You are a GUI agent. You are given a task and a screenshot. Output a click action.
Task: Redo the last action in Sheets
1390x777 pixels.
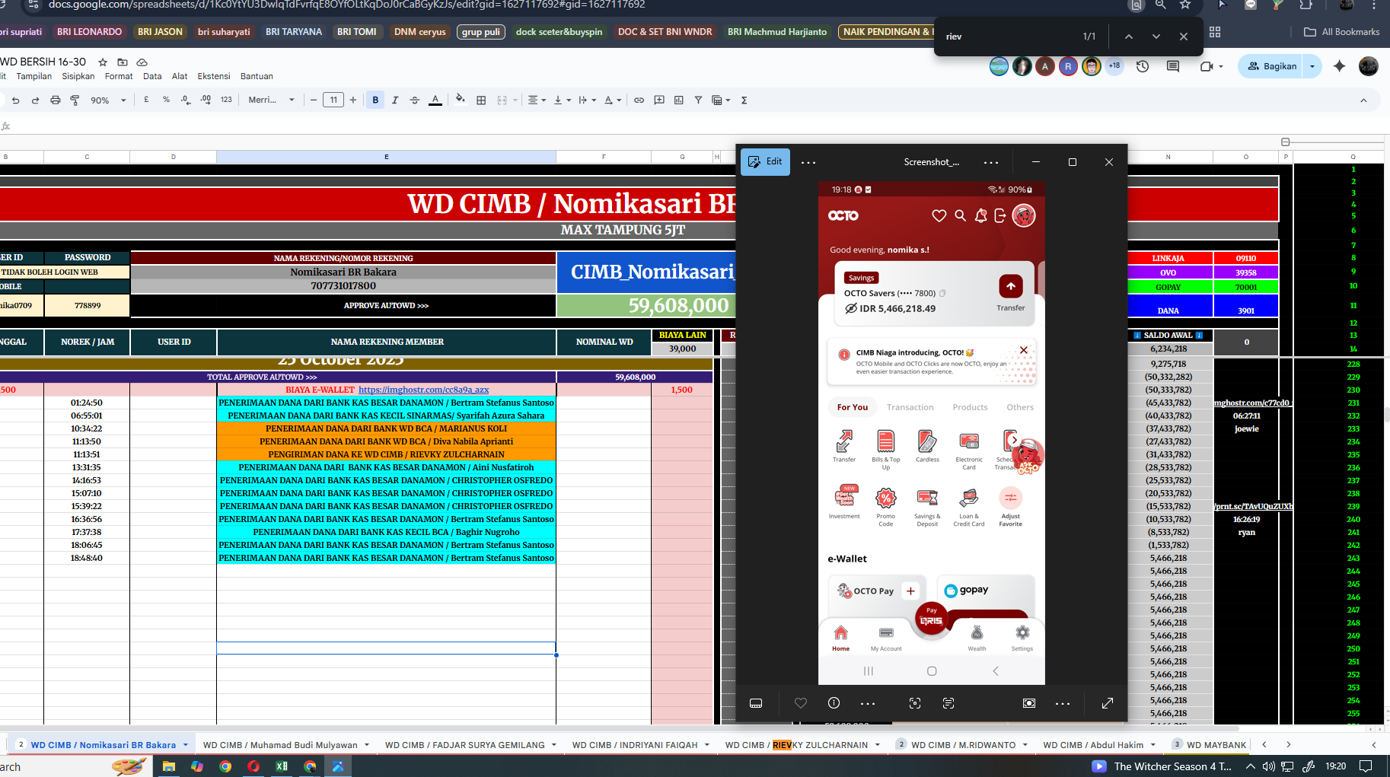click(x=35, y=100)
